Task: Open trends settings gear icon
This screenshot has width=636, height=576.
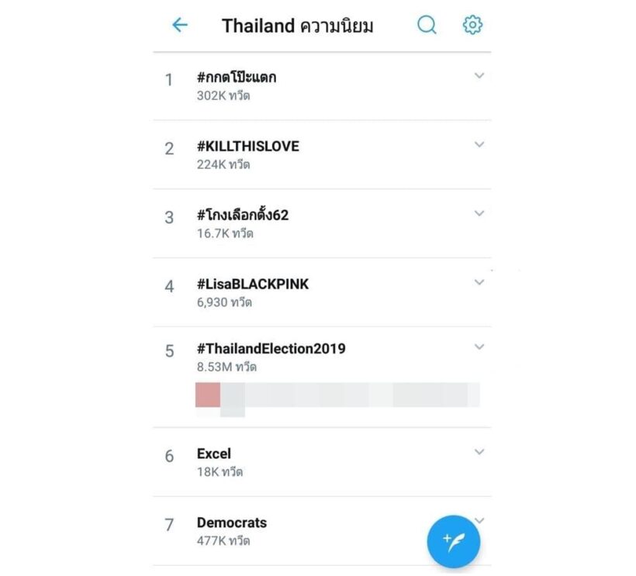Action: 472,25
